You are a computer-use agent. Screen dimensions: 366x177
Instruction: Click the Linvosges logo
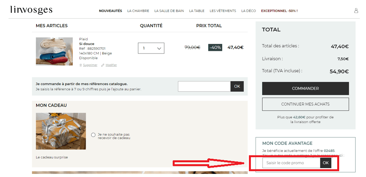31,10
